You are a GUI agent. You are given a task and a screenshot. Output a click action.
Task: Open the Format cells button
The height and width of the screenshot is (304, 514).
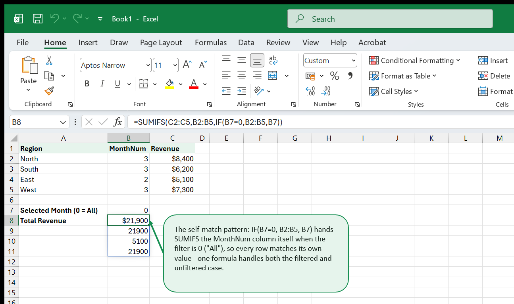point(495,91)
